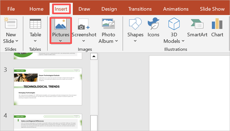The image size is (230, 131).
Task: Select the partially visible slide 2 thumbnail
Action: click(48, 56)
